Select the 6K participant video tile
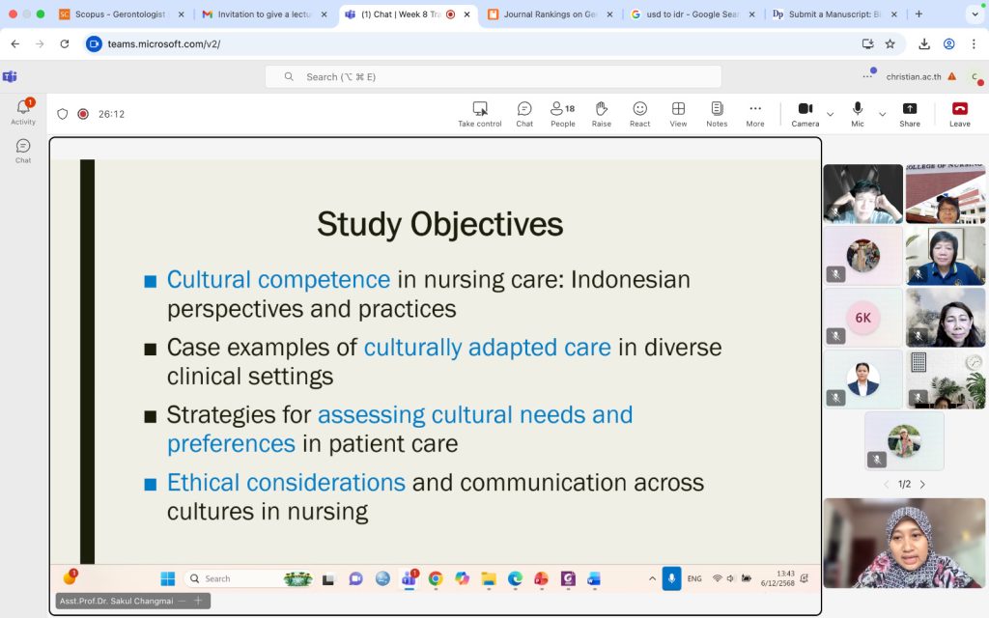Viewport: 989px width, 618px height. point(862,318)
